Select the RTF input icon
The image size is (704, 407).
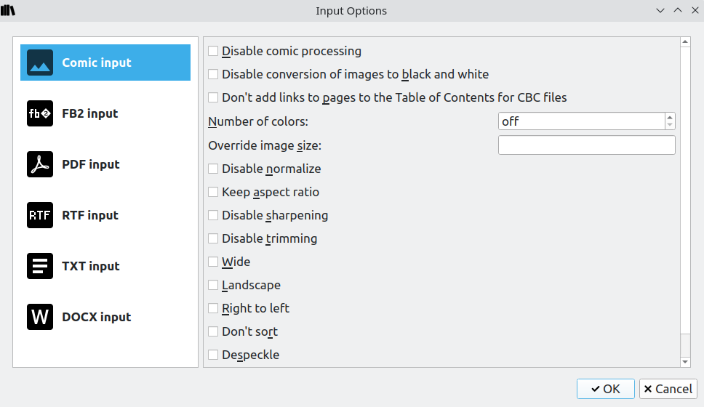[40, 215]
